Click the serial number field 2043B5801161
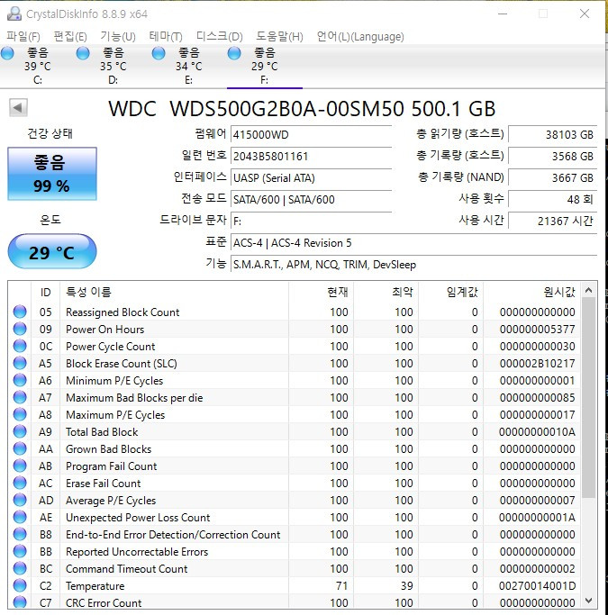The width and height of the screenshot is (608, 615). click(311, 157)
